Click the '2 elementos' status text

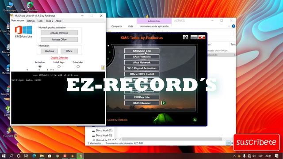coord(94,143)
